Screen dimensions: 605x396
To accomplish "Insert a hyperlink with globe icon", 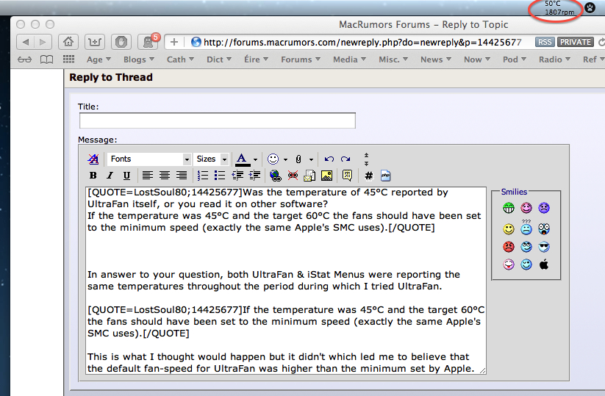I will [275, 176].
